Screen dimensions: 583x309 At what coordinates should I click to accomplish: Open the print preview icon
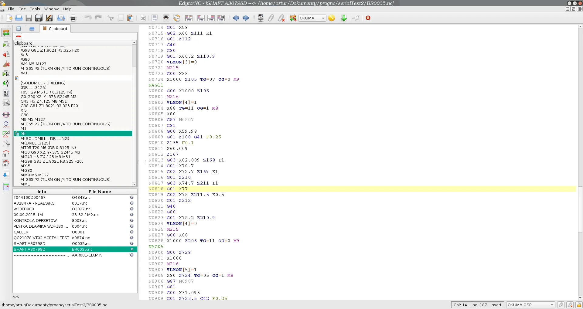click(61, 18)
